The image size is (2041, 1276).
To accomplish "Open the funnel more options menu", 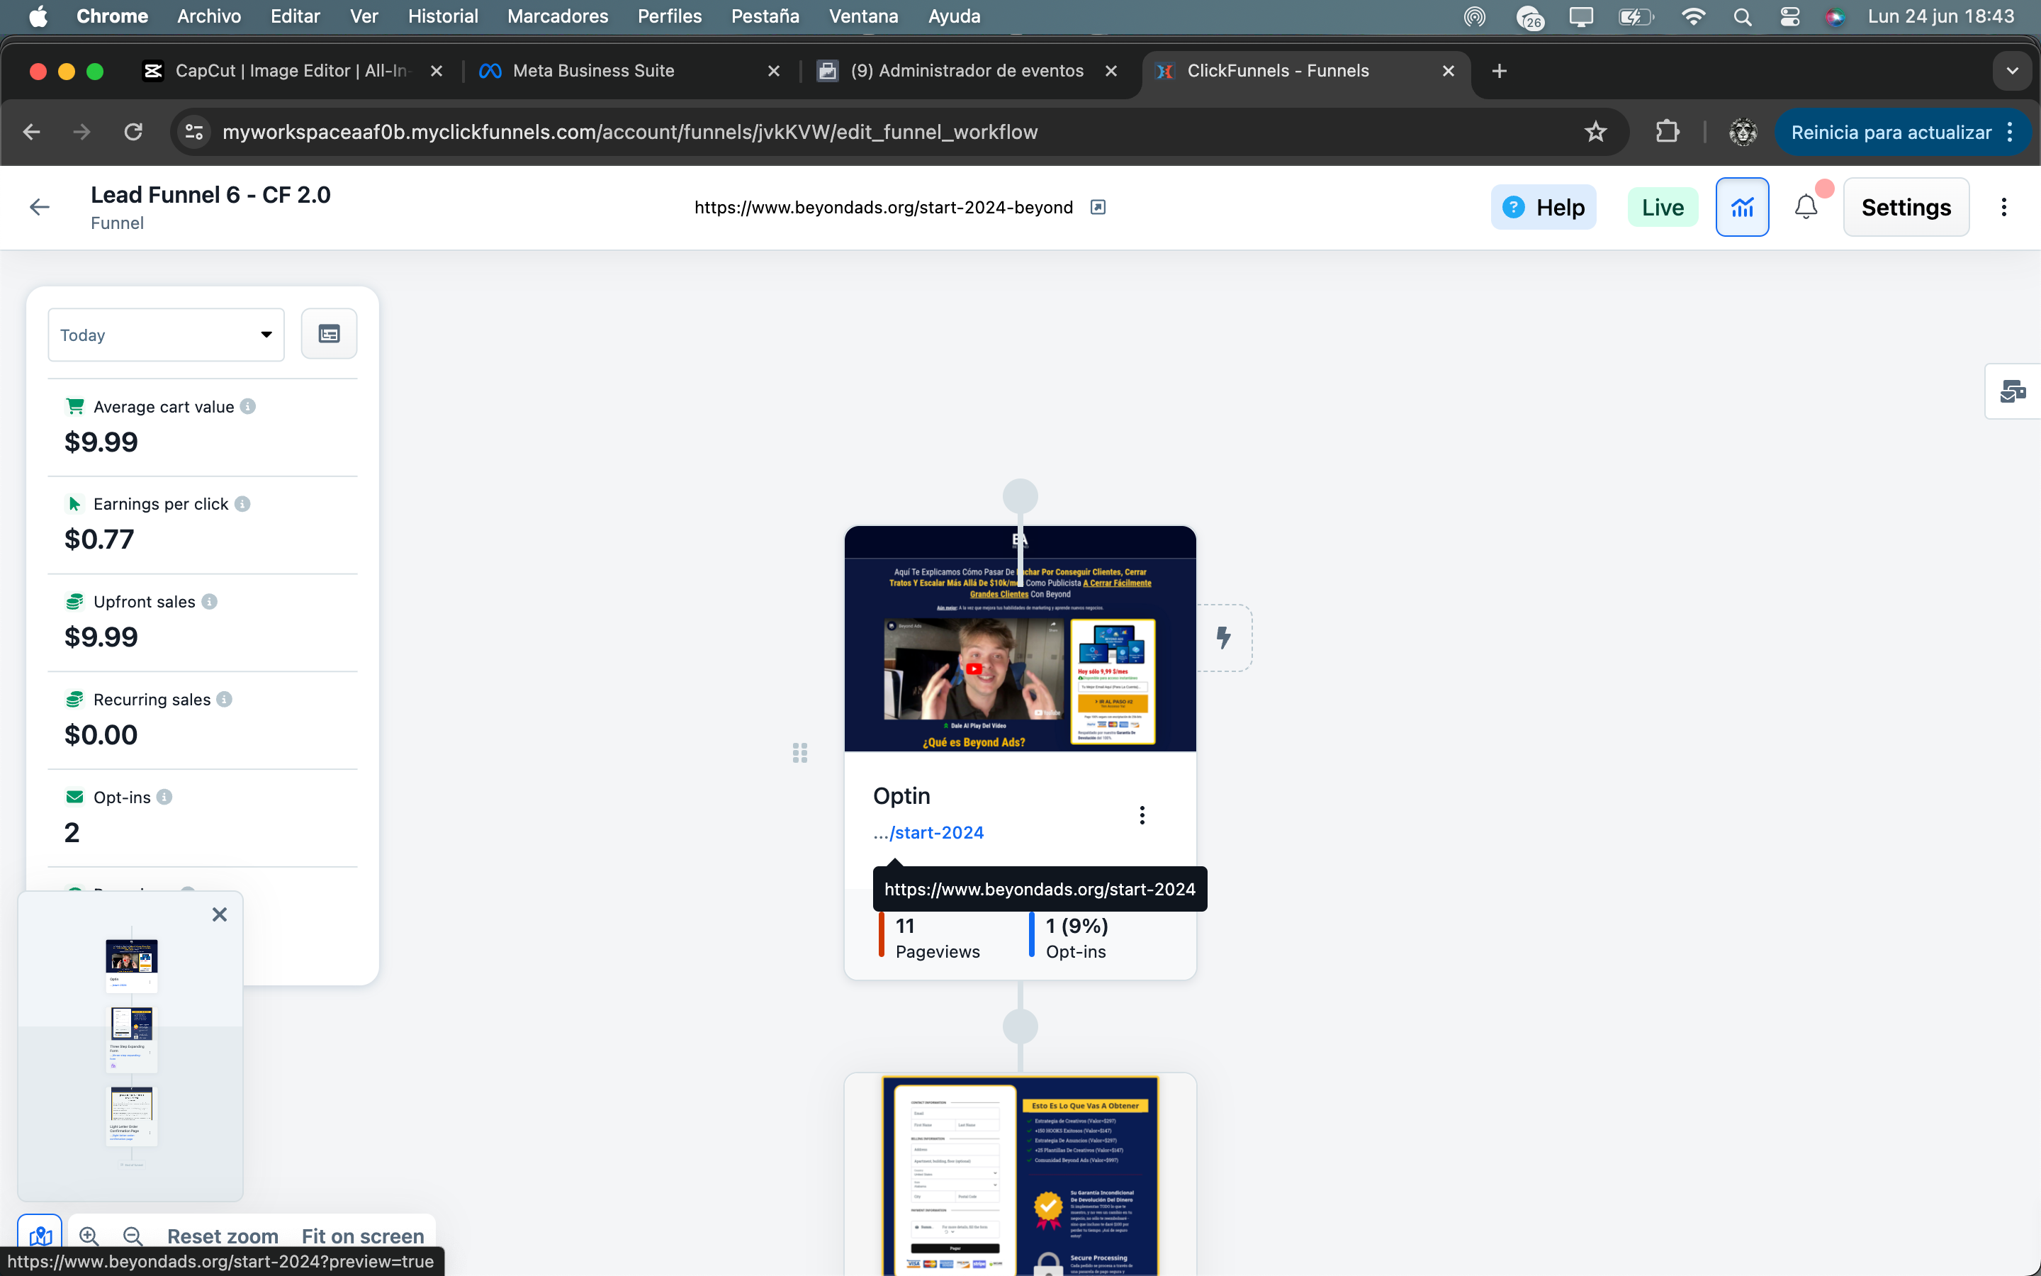I will pyautogui.click(x=2004, y=207).
